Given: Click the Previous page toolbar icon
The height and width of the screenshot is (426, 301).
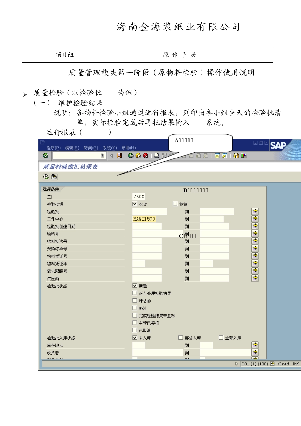Looking at the screenshot, I should point(191,156).
